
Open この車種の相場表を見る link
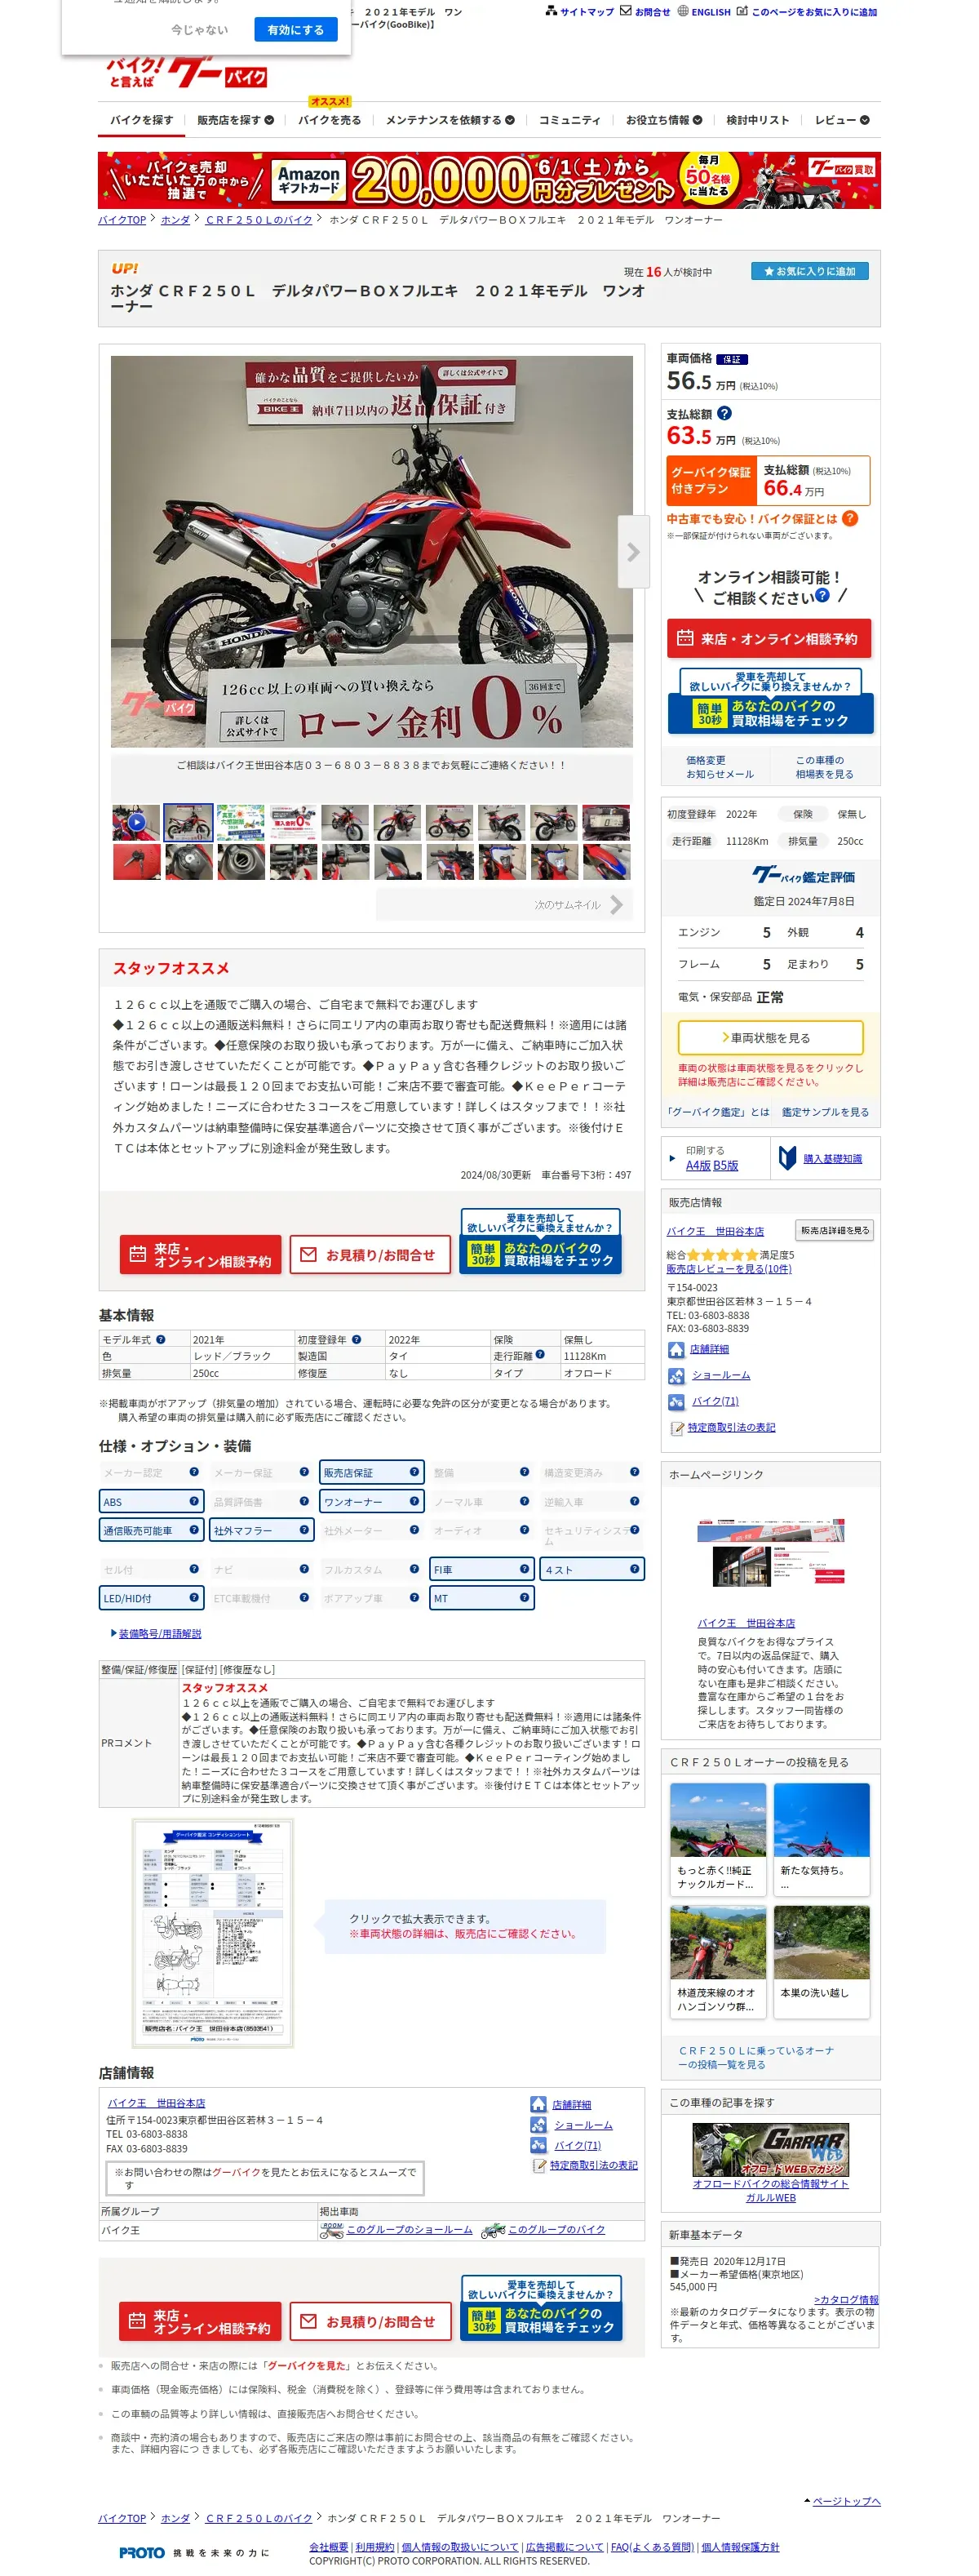coord(824,766)
